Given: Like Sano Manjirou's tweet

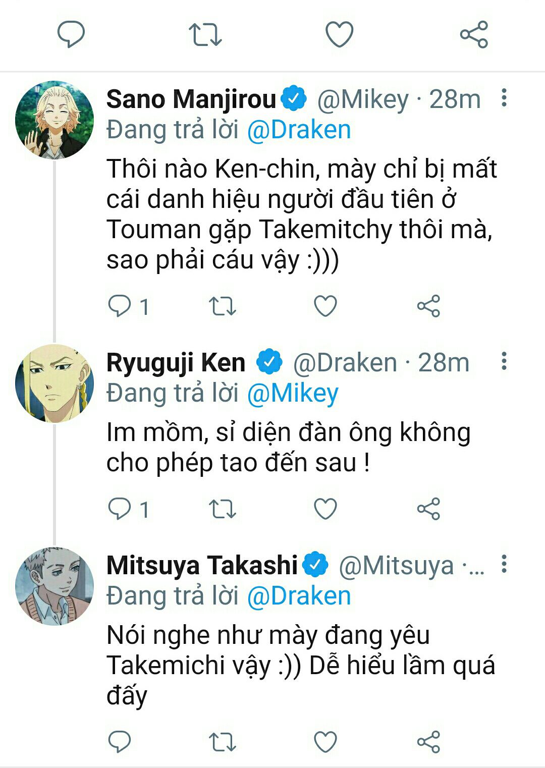Looking at the screenshot, I should tap(325, 306).
